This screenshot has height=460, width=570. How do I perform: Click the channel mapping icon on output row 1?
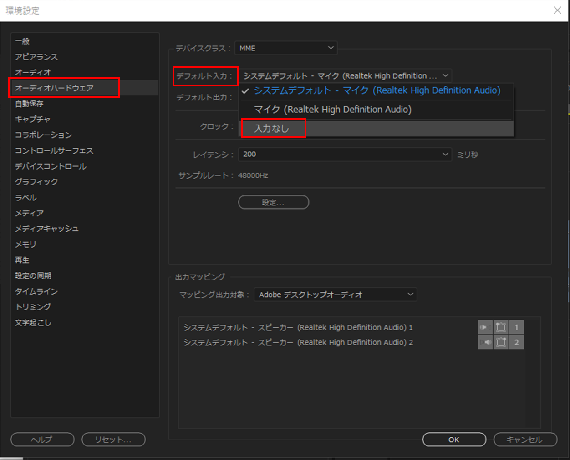pyautogui.click(x=501, y=327)
